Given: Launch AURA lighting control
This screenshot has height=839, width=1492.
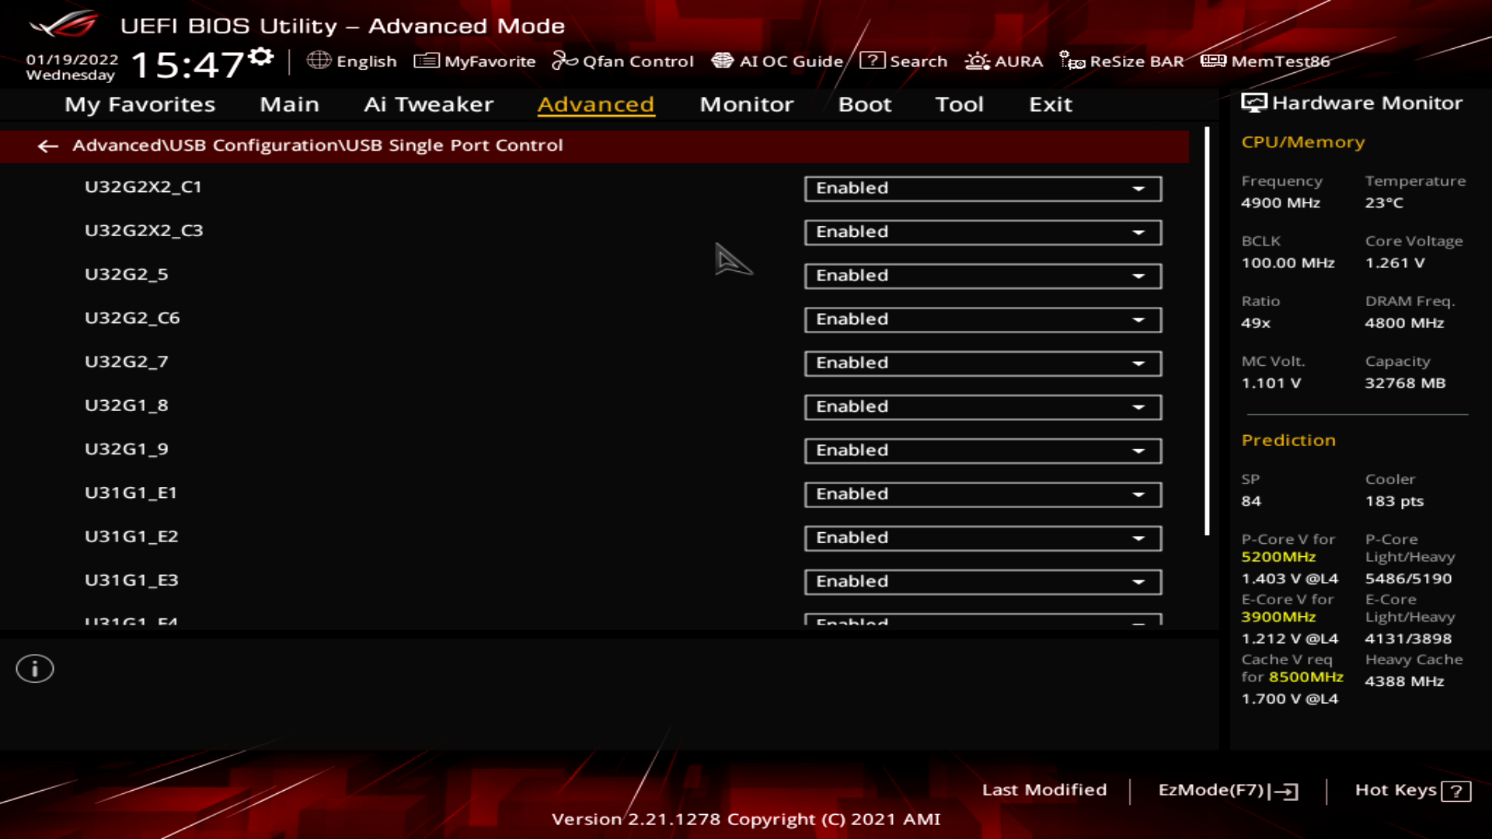Looking at the screenshot, I should tap(1002, 61).
